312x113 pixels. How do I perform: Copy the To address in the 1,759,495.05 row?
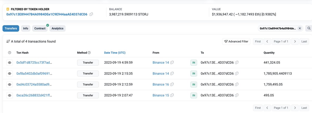point(237,85)
